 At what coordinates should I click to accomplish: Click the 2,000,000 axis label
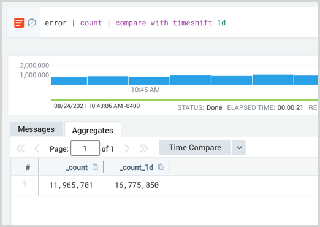[x=34, y=66]
